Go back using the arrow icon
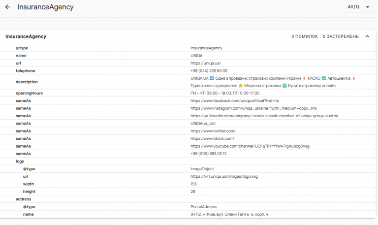Screen dimensions: 378x225 click(8, 7)
